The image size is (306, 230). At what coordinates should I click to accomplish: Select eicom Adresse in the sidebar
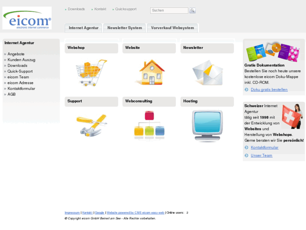(20, 83)
